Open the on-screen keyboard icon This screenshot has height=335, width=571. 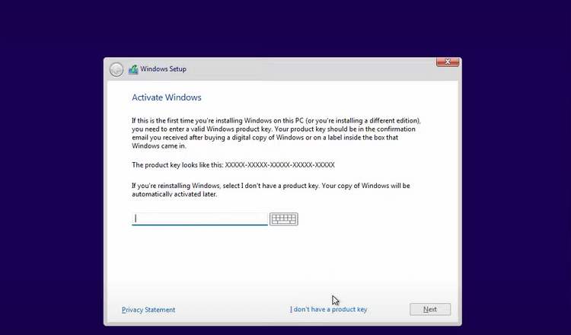tap(284, 219)
